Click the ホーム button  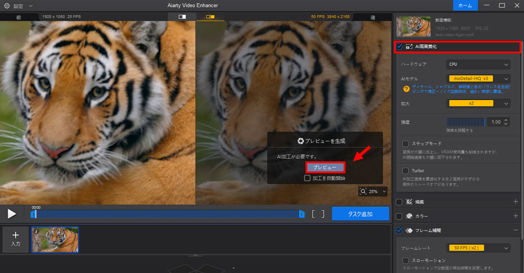pyautogui.click(x=465, y=5)
